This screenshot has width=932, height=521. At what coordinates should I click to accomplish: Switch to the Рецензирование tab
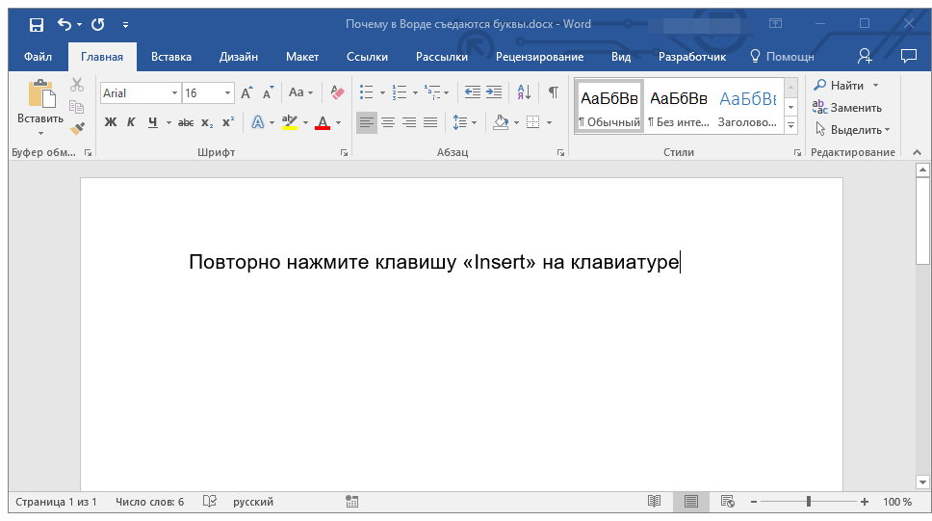tap(539, 57)
